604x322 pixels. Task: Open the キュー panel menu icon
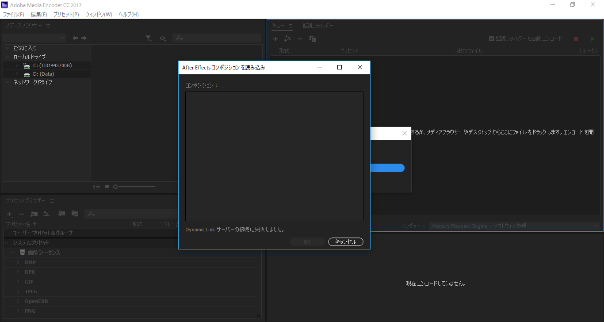[291, 26]
